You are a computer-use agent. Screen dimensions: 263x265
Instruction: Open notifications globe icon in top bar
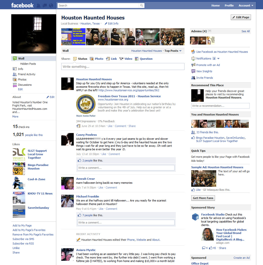coord(51,5)
